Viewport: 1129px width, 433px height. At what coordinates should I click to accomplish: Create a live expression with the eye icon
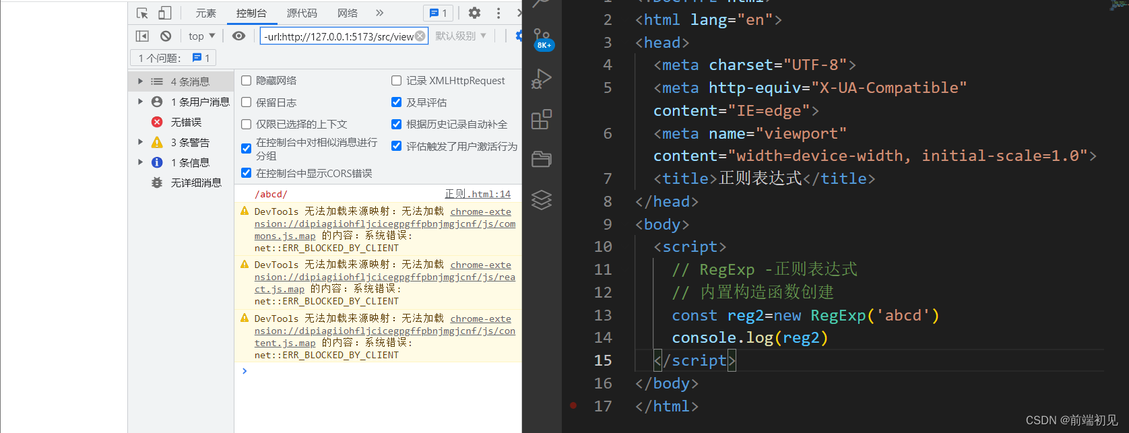click(x=238, y=36)
